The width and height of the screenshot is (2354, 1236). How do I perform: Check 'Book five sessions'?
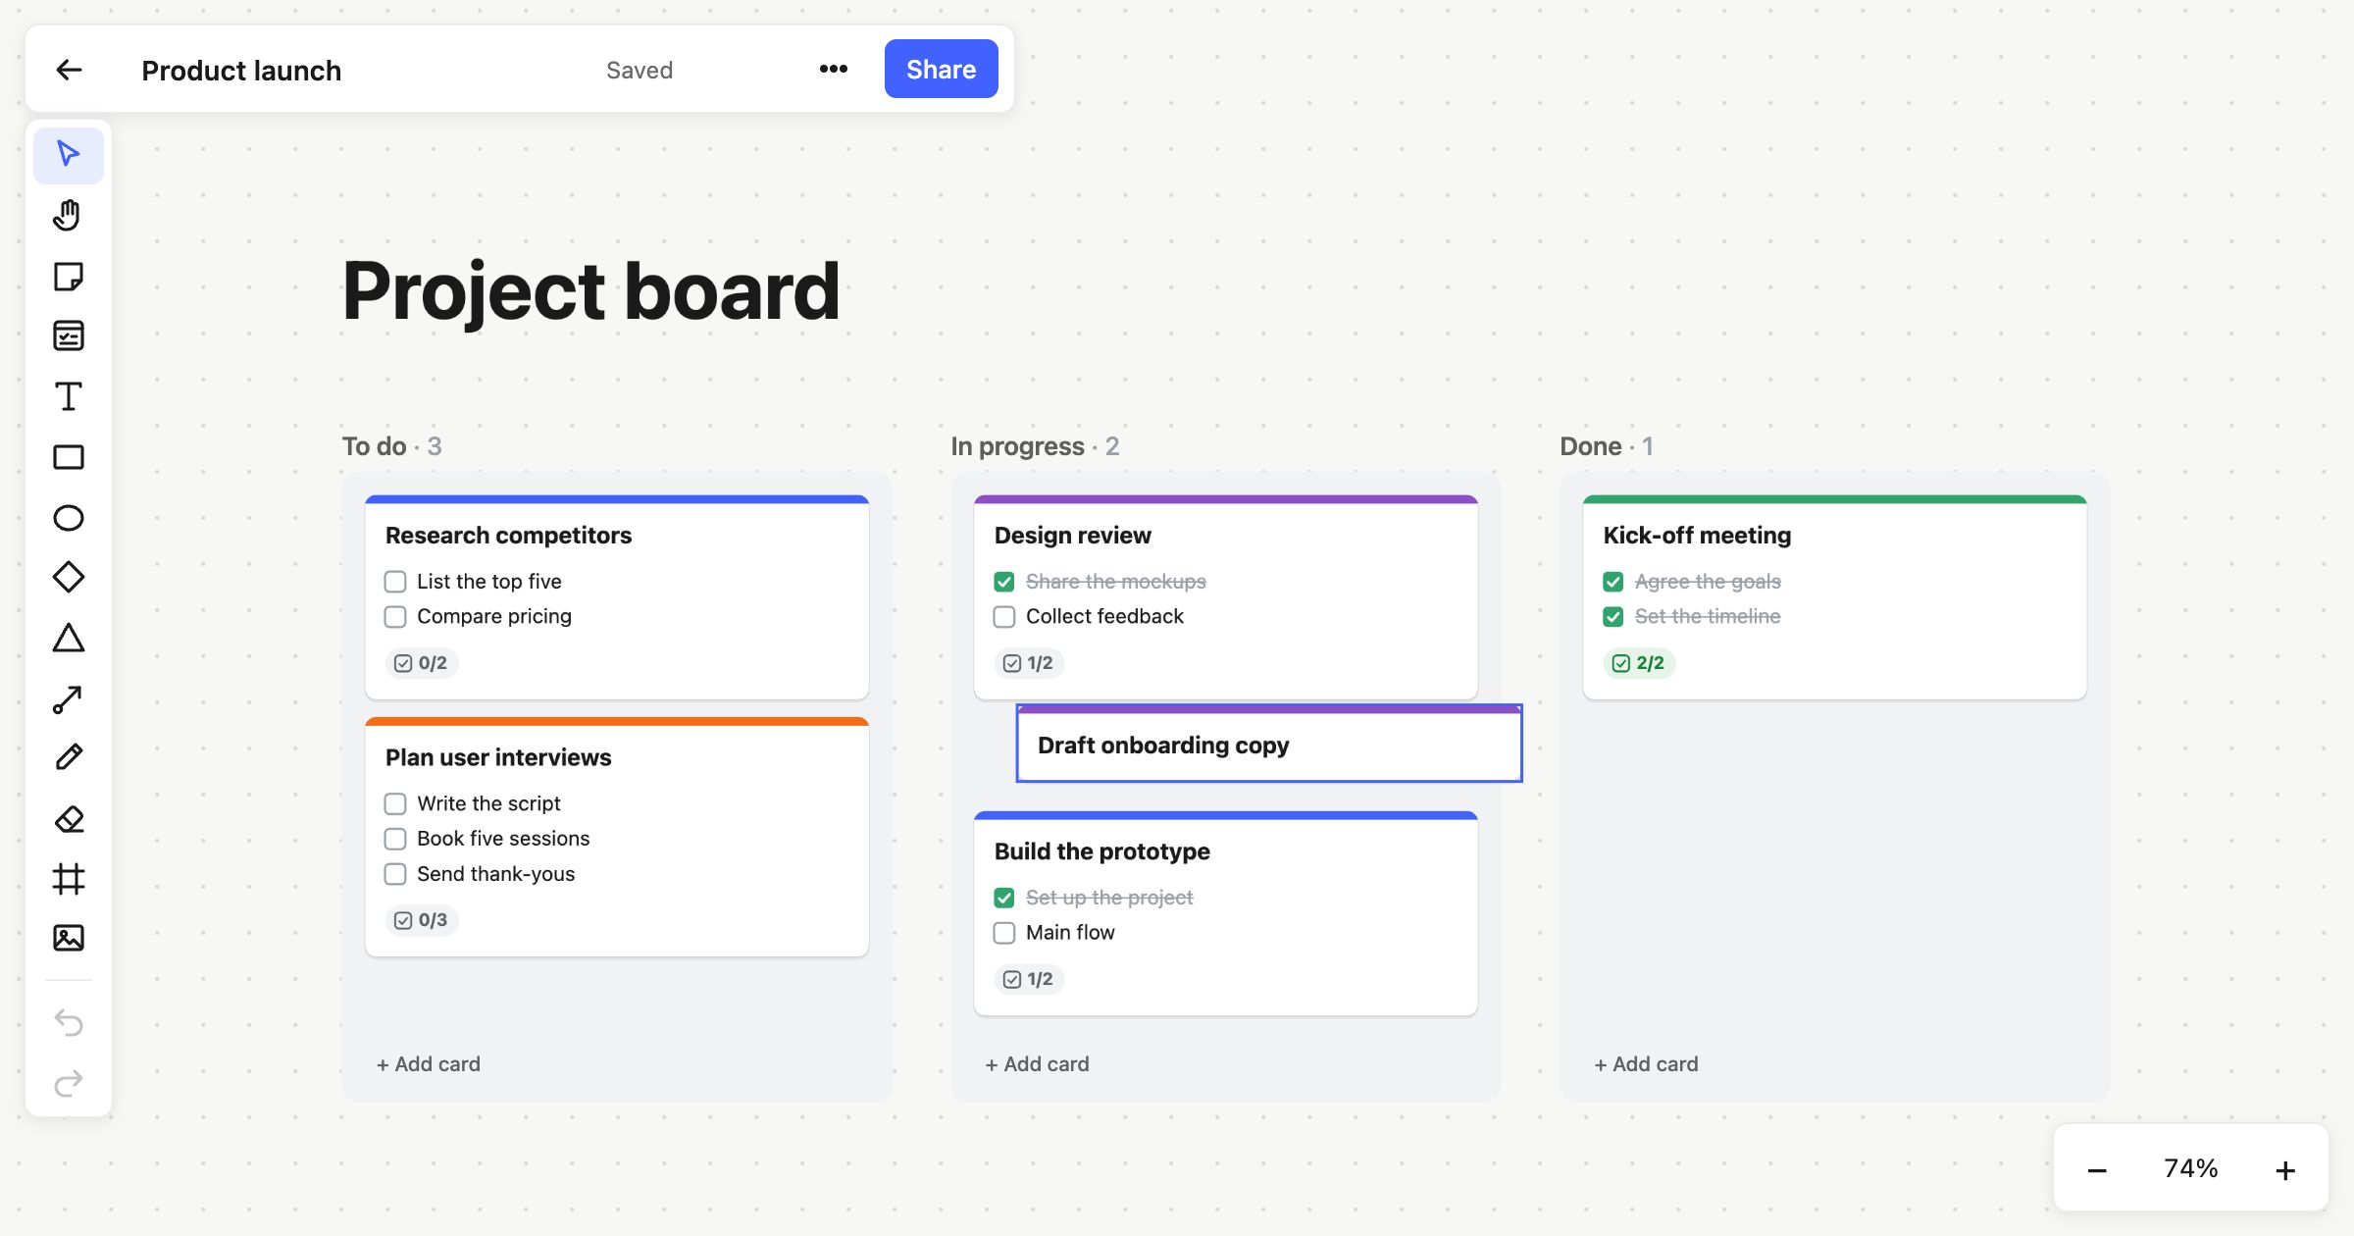pos(395,840)
